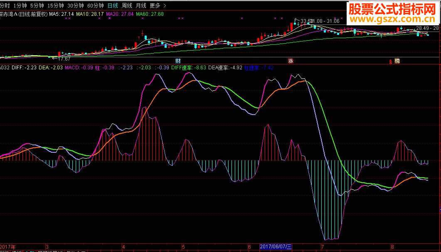This screenshot has height=252, width=441.
Task: Switch to 月线 monthly chart
Action: pyautogui.click(x=141, y=5)
